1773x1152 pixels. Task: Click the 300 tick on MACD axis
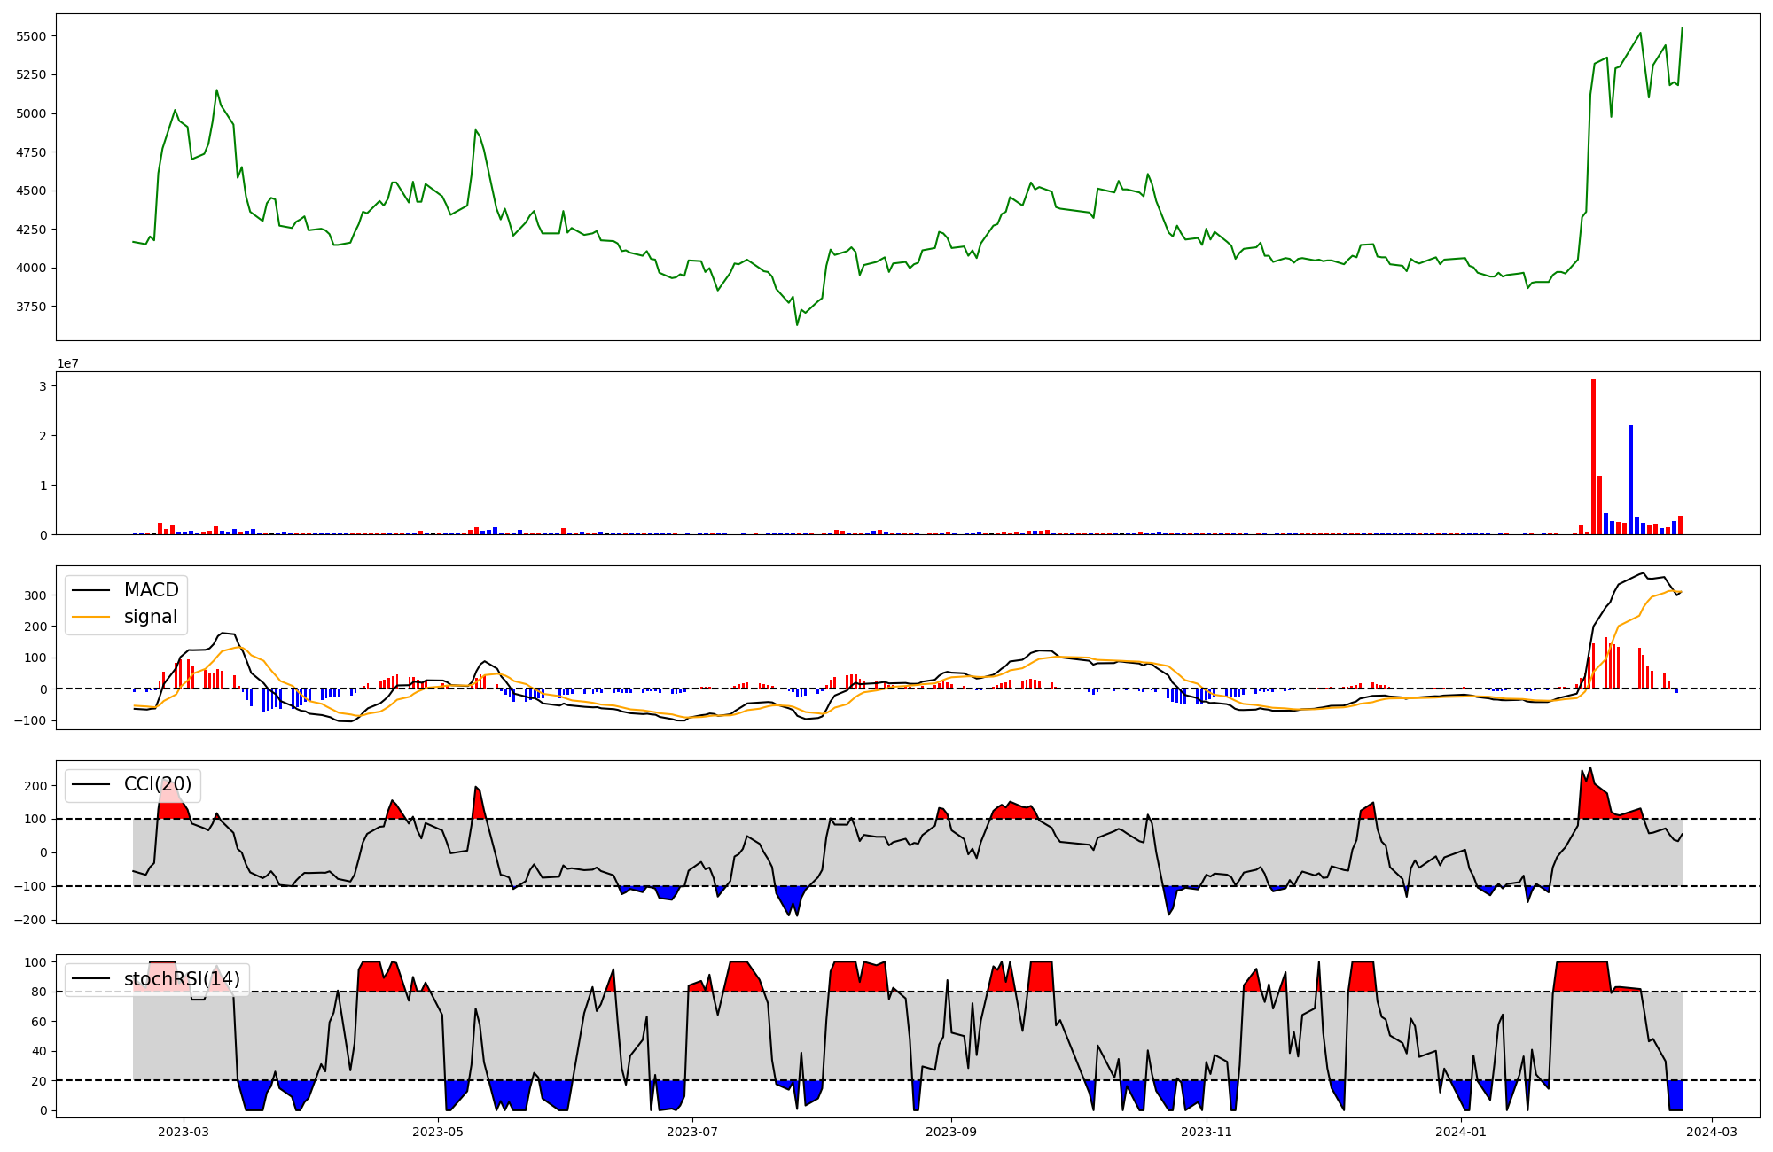36,595
